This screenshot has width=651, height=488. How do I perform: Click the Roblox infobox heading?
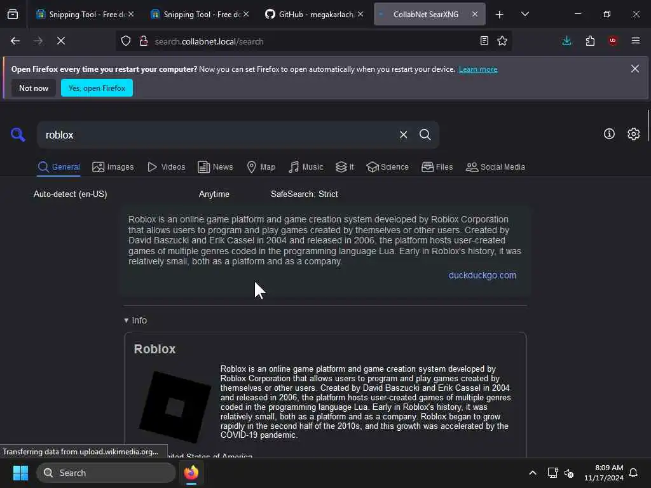[x=154, y=349]
